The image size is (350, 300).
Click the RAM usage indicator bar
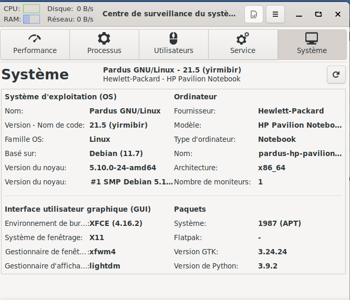point(32,19)
